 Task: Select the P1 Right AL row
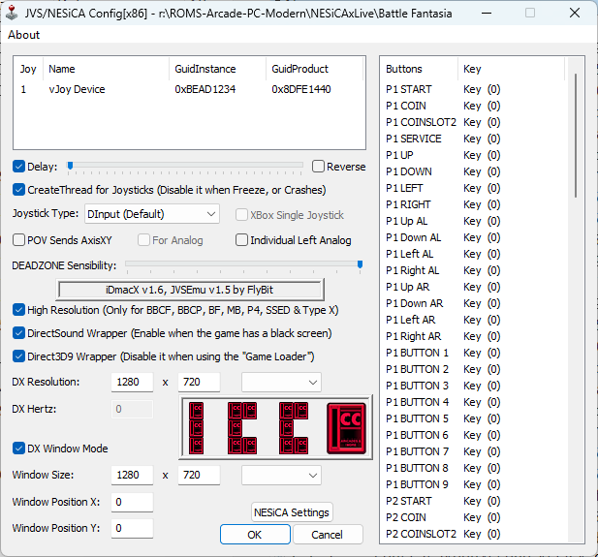pyautogui.click(x=473, y=270)
